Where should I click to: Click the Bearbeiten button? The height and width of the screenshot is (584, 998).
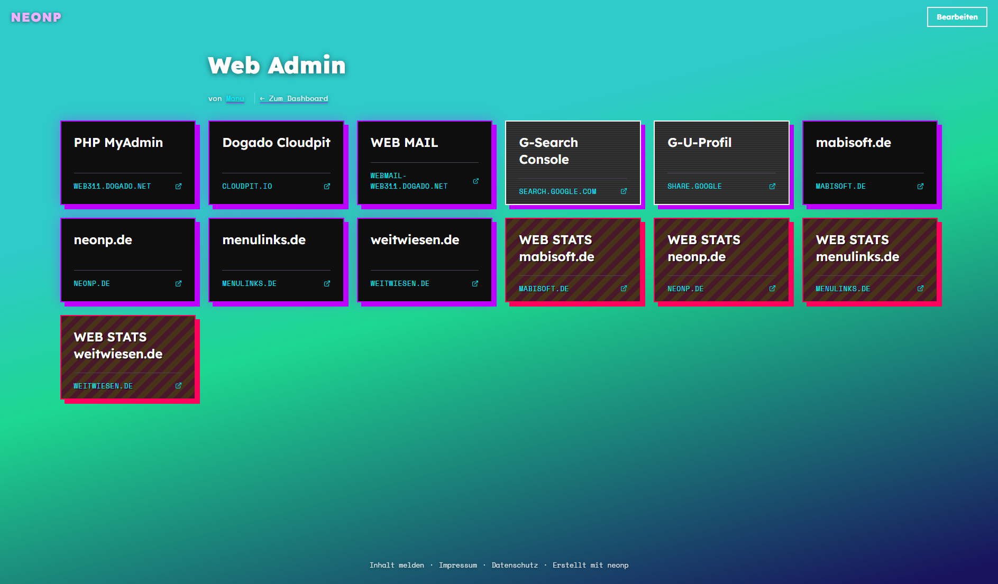tap(957, 17)
